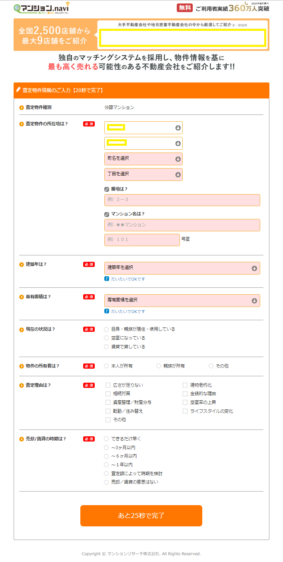Screen dimensions: 283x562
Task: Expand the 丁目を選択 dropdown
Action: (143, 175)
